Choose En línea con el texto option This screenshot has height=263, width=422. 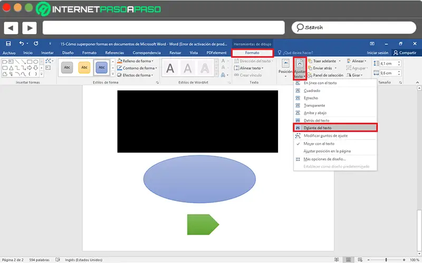pos(335,83)
